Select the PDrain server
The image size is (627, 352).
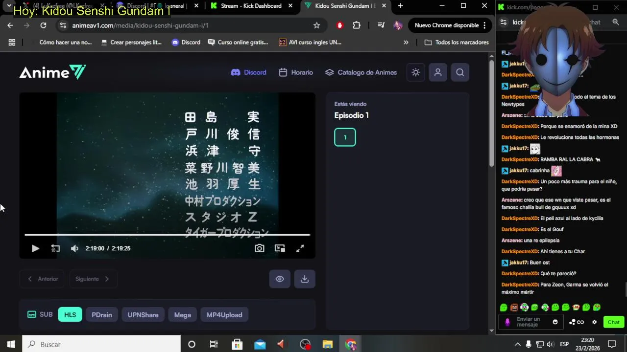[x=102, y=315]
